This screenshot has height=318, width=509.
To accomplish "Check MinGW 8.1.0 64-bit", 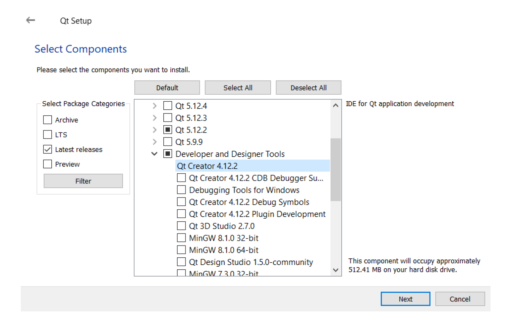I will [x=181, y=250].
